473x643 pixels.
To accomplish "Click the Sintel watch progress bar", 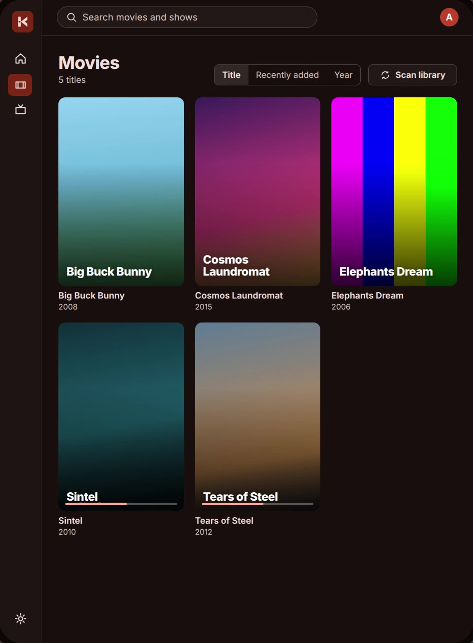I will [121, 504].
